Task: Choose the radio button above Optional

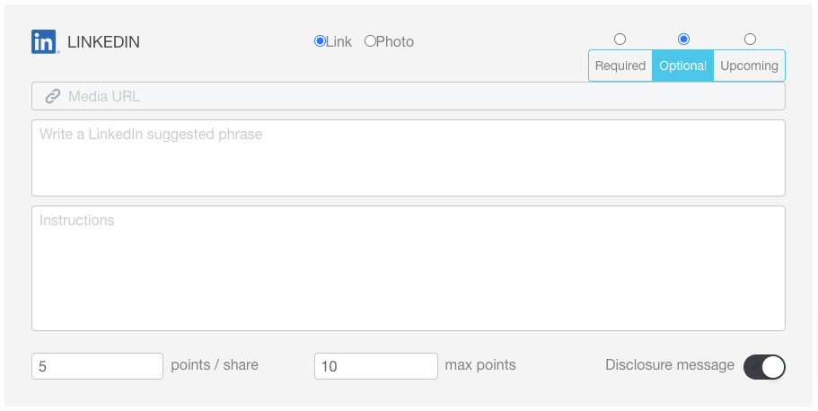Action: pyautogui.click(x=683, y=39)
